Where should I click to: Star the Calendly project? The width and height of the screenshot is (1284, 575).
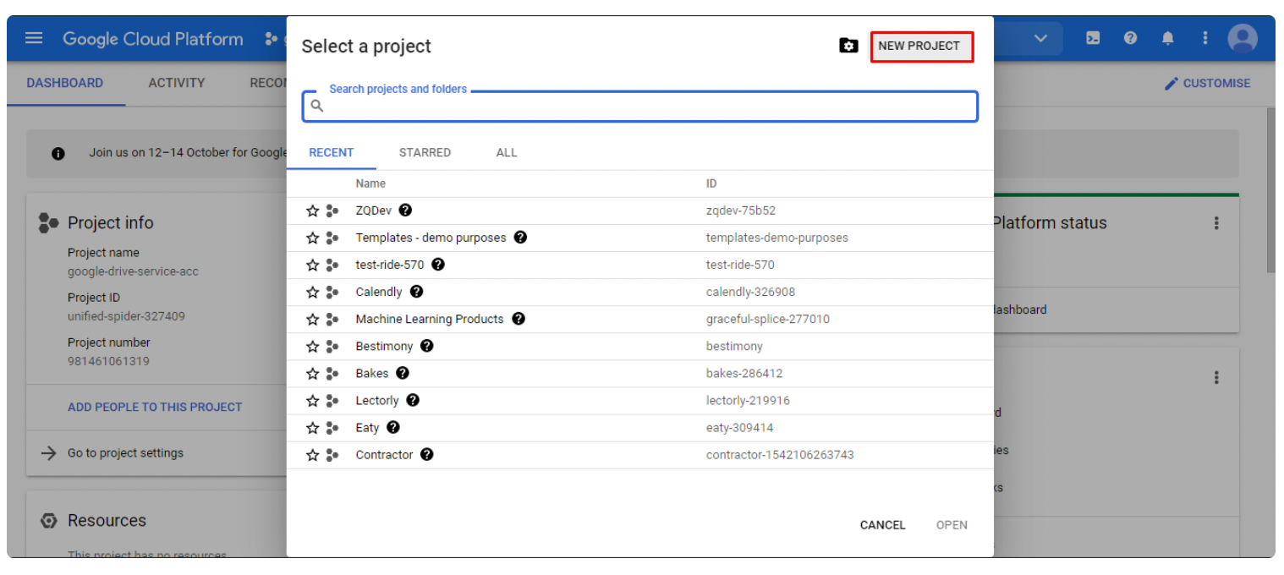pyautogui.click(x=312, y=292)
